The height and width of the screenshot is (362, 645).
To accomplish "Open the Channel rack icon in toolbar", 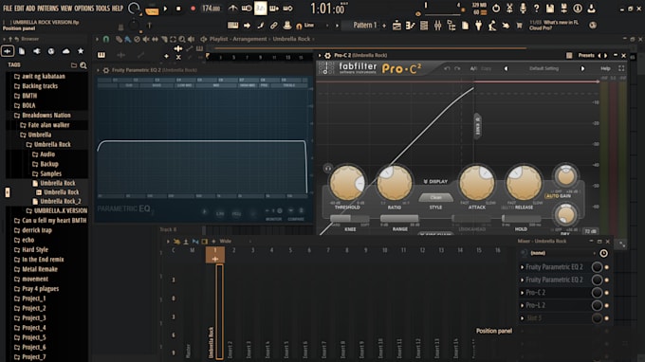I will 424,26.
